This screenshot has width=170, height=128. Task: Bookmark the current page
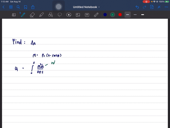pos(25,7)
